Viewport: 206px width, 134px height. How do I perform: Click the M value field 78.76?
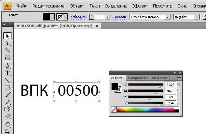coord(170,91)
